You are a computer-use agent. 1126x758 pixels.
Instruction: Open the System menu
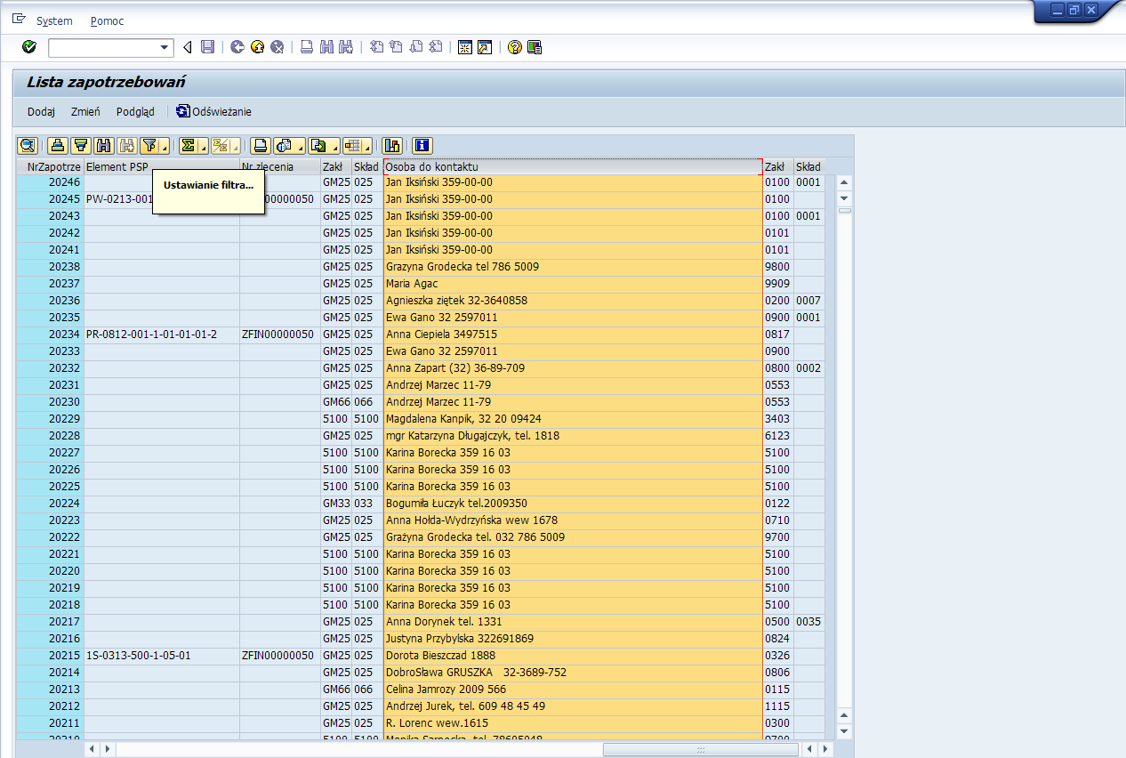click(x=54, y=20)
